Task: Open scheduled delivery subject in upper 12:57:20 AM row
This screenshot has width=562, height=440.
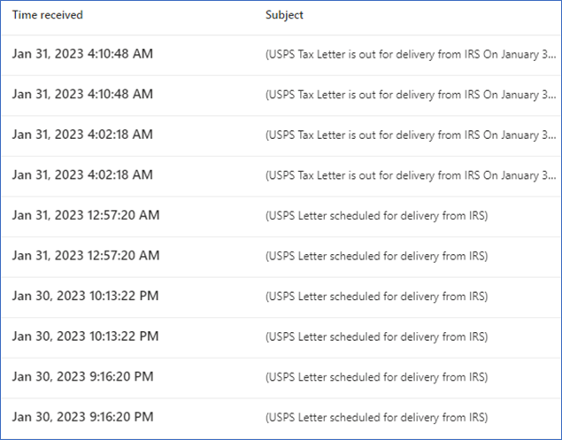Action: click(x=377, y=216)
